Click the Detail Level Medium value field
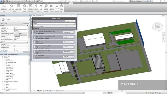This screenshot has width=167, height=94. (20, 30)
